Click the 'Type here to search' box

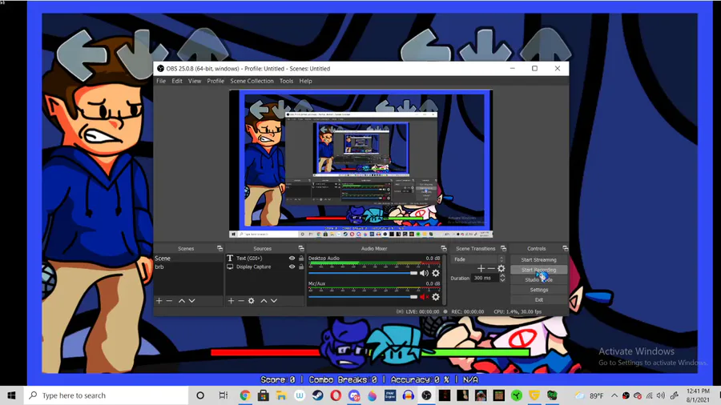107,395
